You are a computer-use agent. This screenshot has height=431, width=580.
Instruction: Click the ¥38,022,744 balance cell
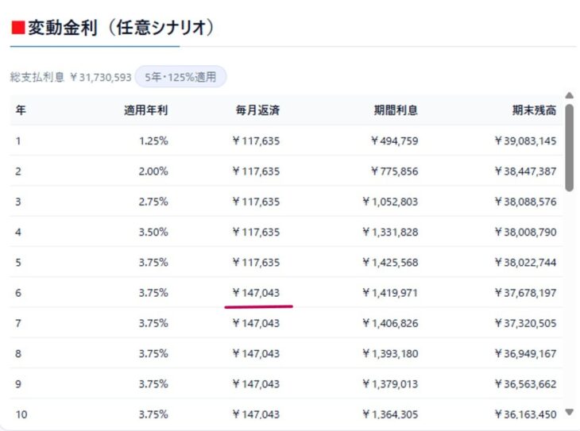pyautogui.click(x=526, y=262)
